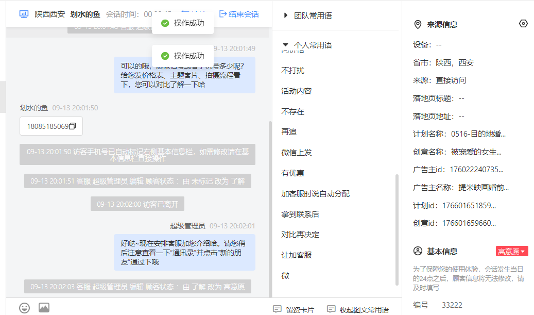The image size is (534, 315).
Task: Click the 省市 value 陕西，西安
Action: click(455, 63)
